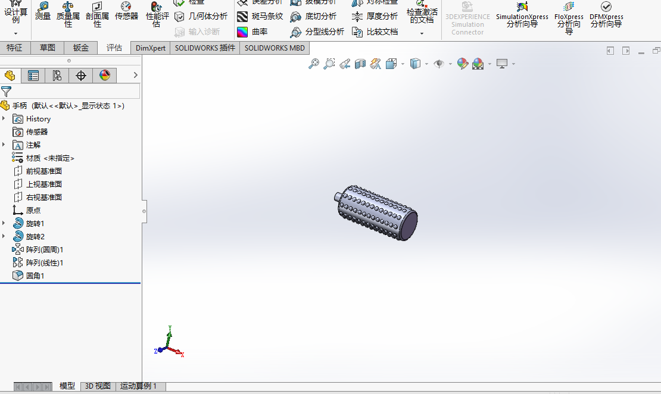Image resolution: width=661 pixels, height=394 pixels.
Task: Switch to Sketch (草图) tab
Action: click(48, 48)
